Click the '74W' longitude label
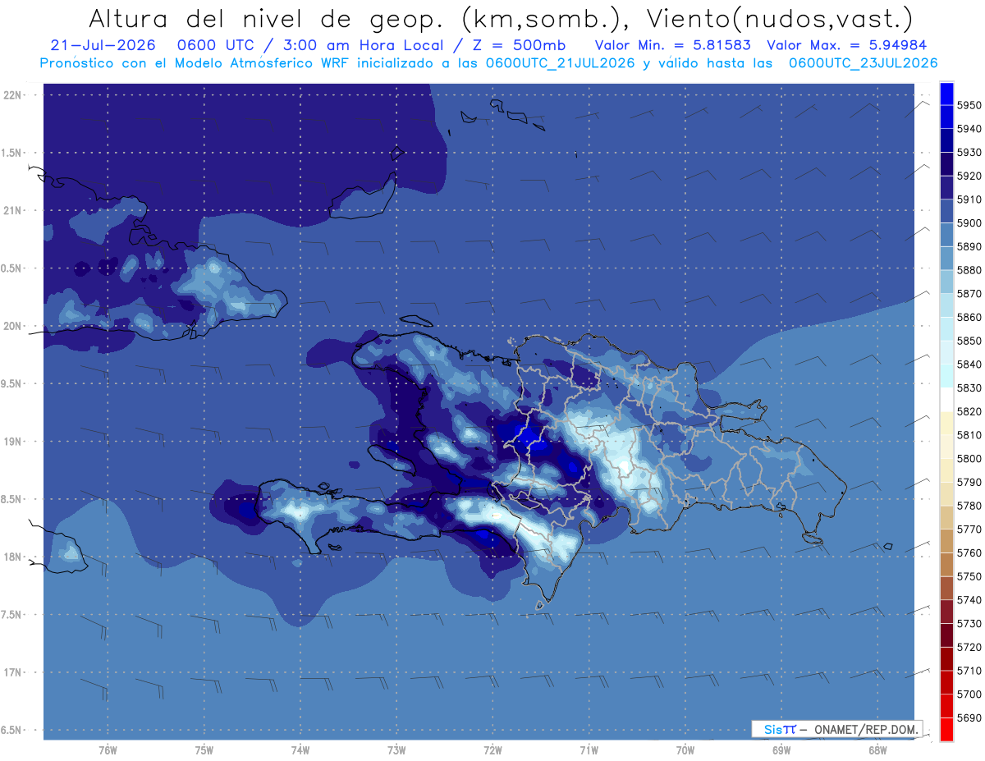This screenshot has height=761, width=985. tap(300, 750)
